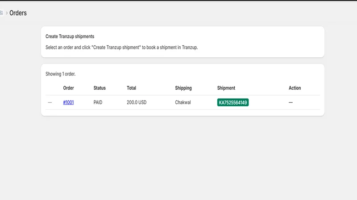Click the KA7525564149 shipment badge
Viewport: 357px width, 200px height.
232,102
